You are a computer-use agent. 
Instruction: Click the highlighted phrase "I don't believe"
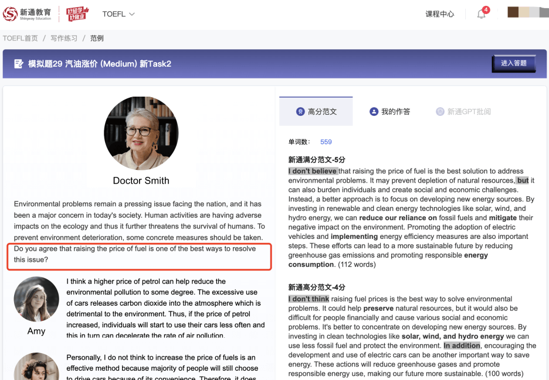[x=313, y=171]
